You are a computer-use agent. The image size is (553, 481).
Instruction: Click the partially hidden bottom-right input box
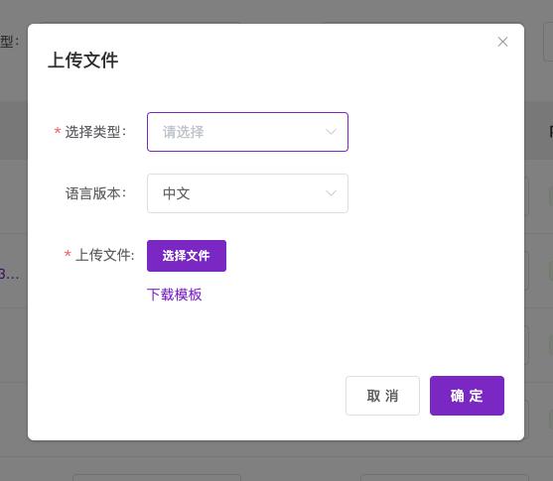[445, 477]
